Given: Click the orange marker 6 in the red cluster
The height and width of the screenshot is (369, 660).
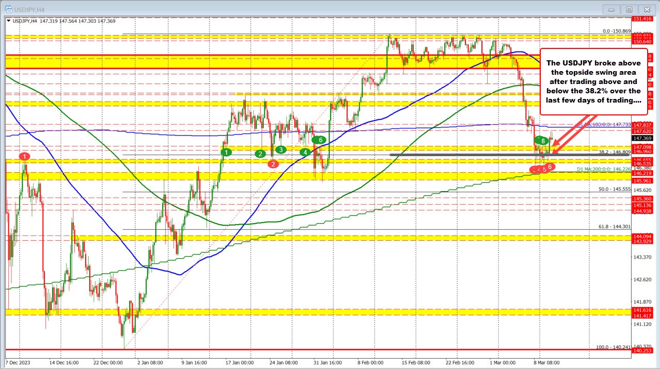Looking at the screenshot, I should click(x=550, y=166).
